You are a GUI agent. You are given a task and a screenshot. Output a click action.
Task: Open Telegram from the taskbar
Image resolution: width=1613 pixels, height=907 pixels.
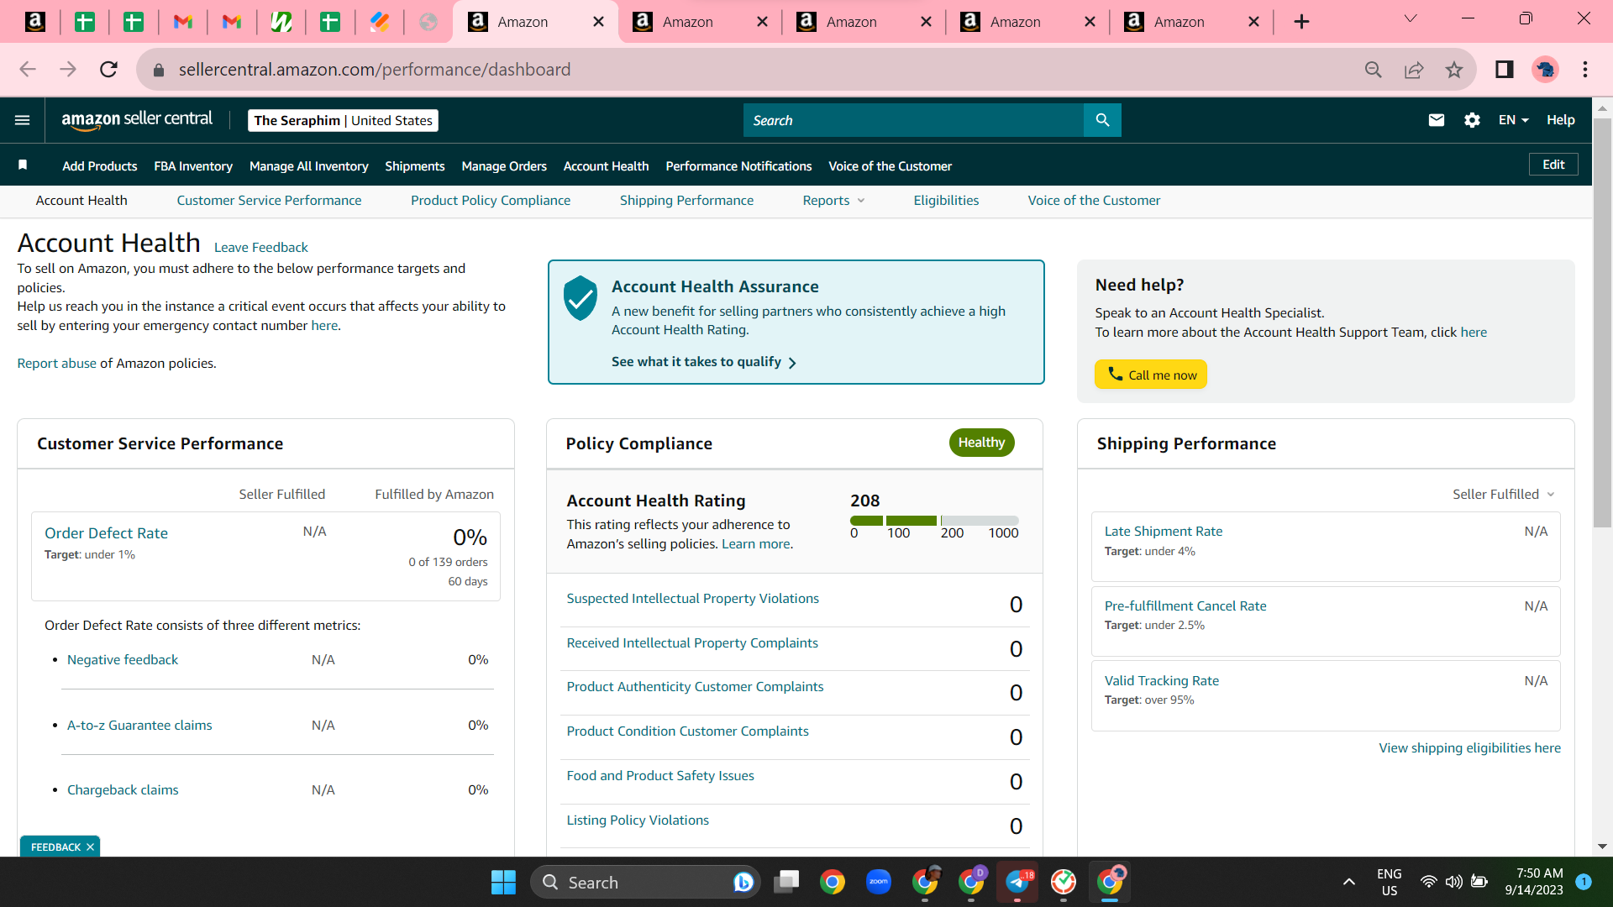tap(1017, 882)
